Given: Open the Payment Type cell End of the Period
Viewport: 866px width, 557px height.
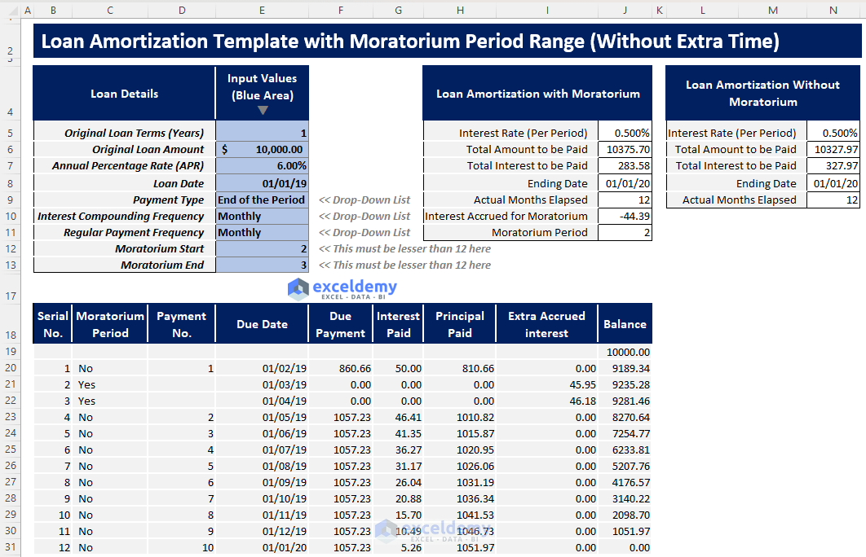Looking at the screenshot, I should click(x=262, y=200).
